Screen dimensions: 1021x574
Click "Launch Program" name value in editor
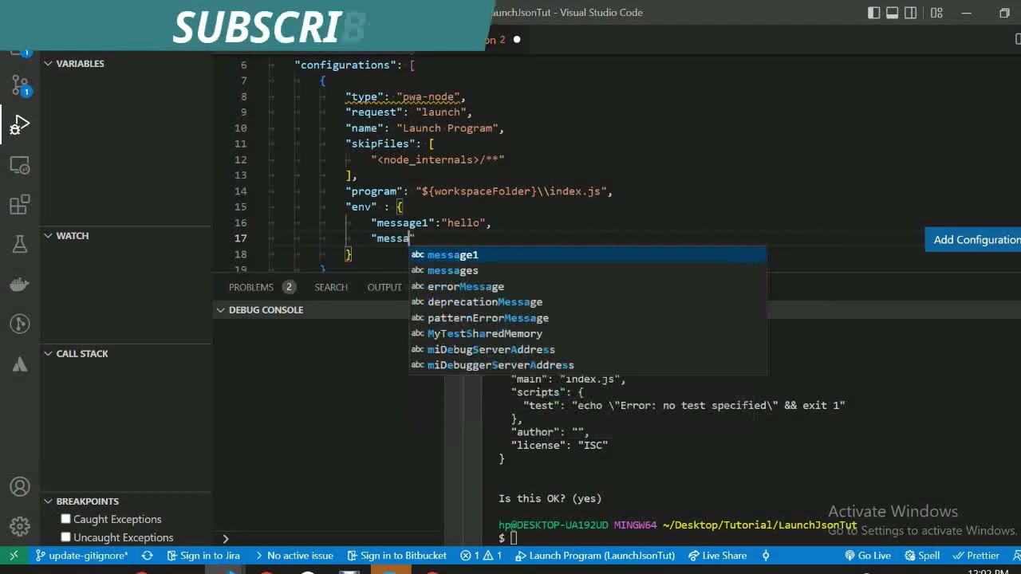447,128
